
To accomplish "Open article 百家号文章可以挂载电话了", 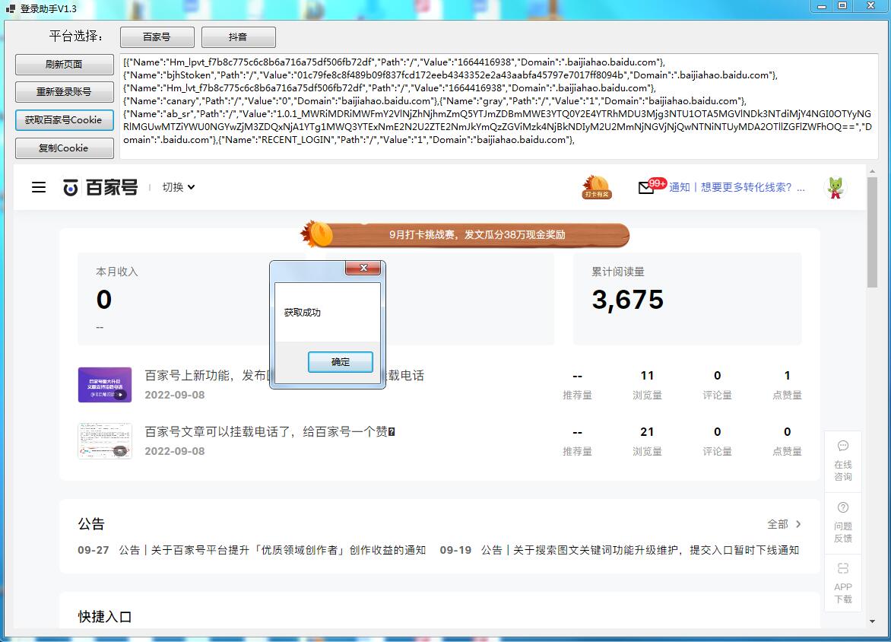I will [270, 431].
